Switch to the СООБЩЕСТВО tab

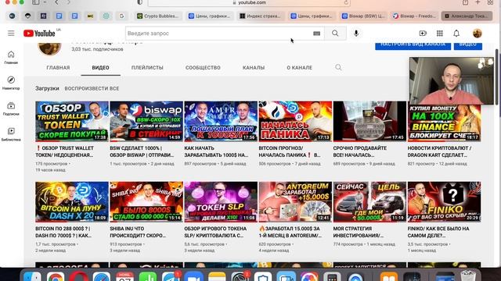tap(203, 68)
